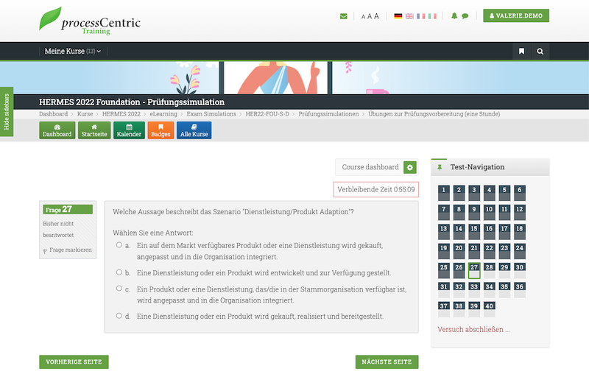This screenshot has height=374, width=589.
Task: Jump to question 6 in Test-Navigation
Action: (x=520, y=193)
